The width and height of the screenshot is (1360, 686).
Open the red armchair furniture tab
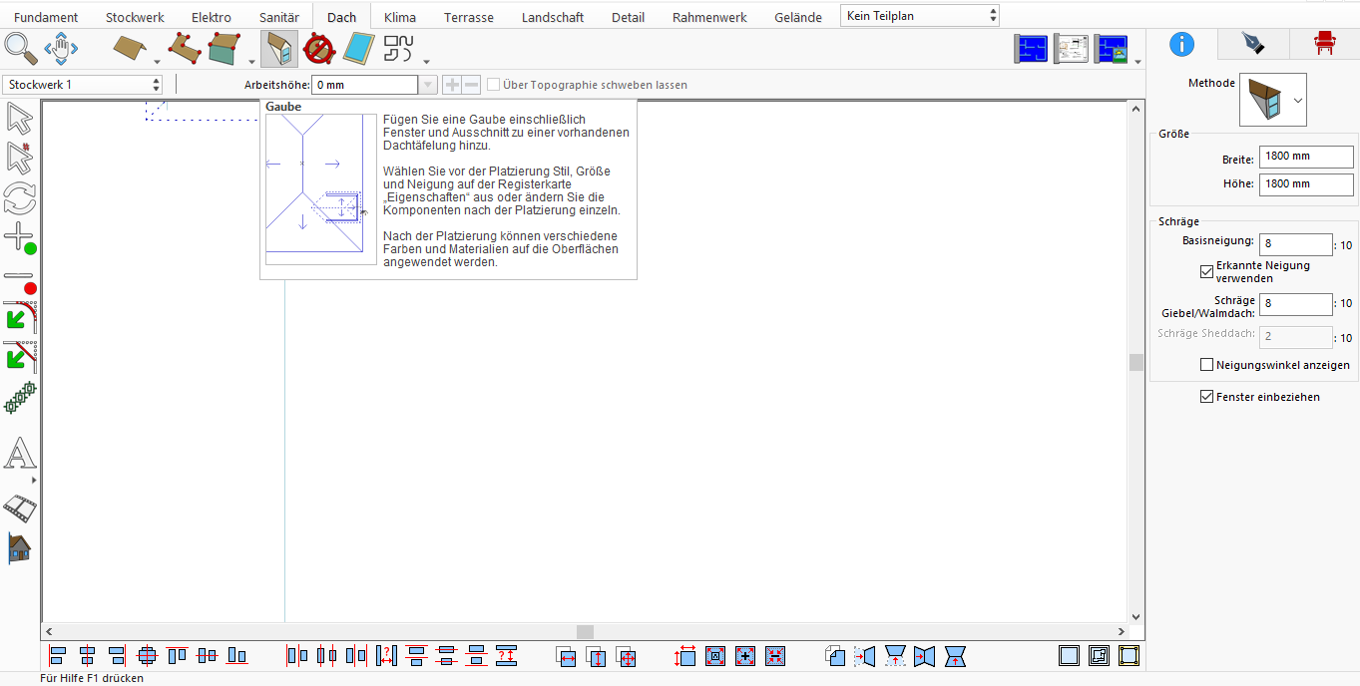coord(1324,44)
